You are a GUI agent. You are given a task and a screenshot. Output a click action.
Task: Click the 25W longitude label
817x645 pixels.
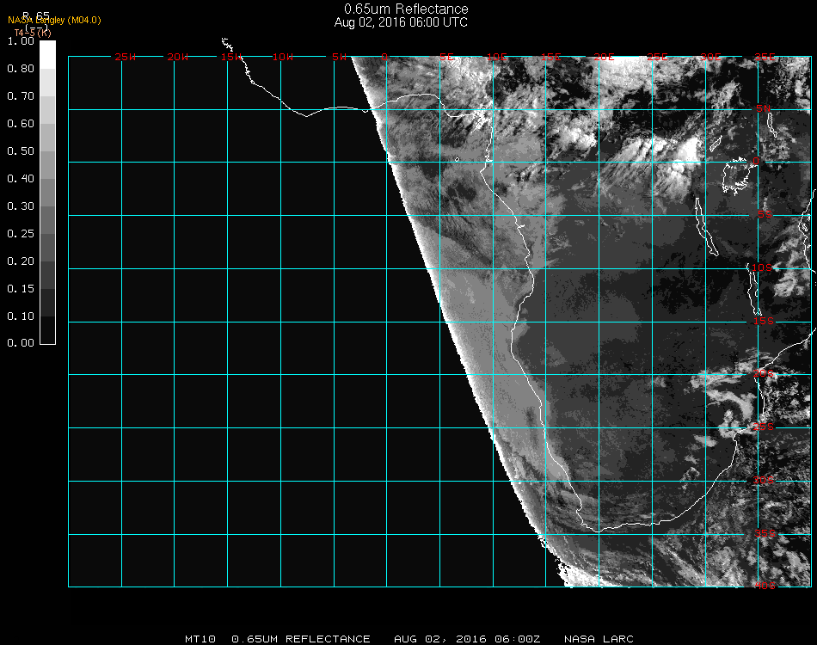(125, 57)
